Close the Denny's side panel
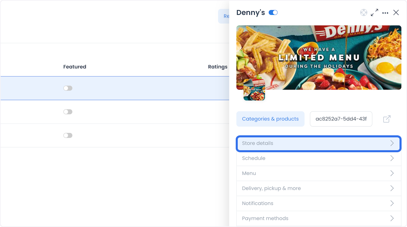407x227 pixels. point(396,13)
